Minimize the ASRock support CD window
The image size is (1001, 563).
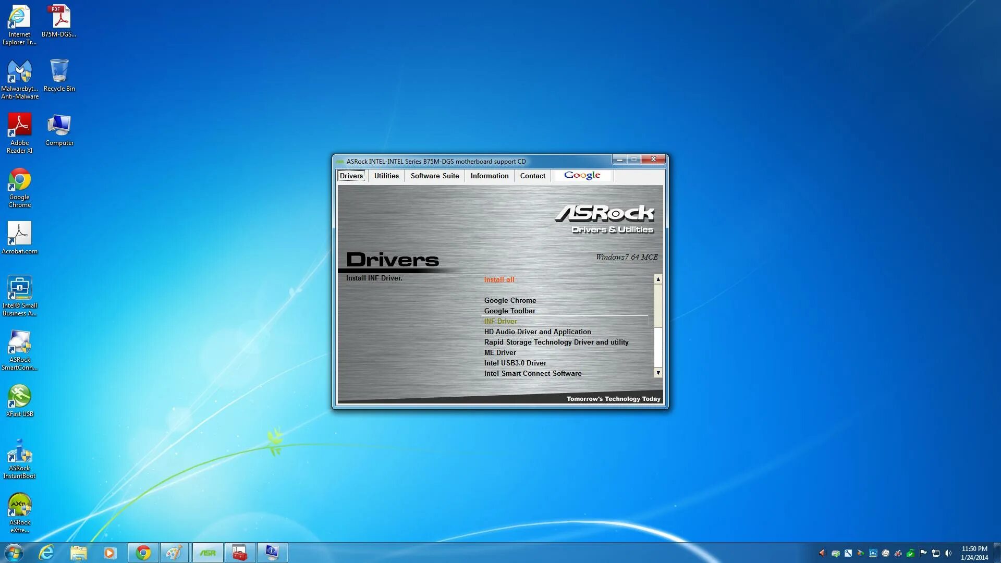(619, 160)
